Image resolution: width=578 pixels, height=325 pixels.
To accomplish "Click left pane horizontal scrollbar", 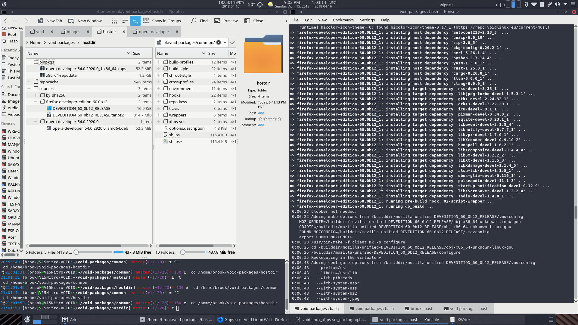I will click(x=75, y=246).
